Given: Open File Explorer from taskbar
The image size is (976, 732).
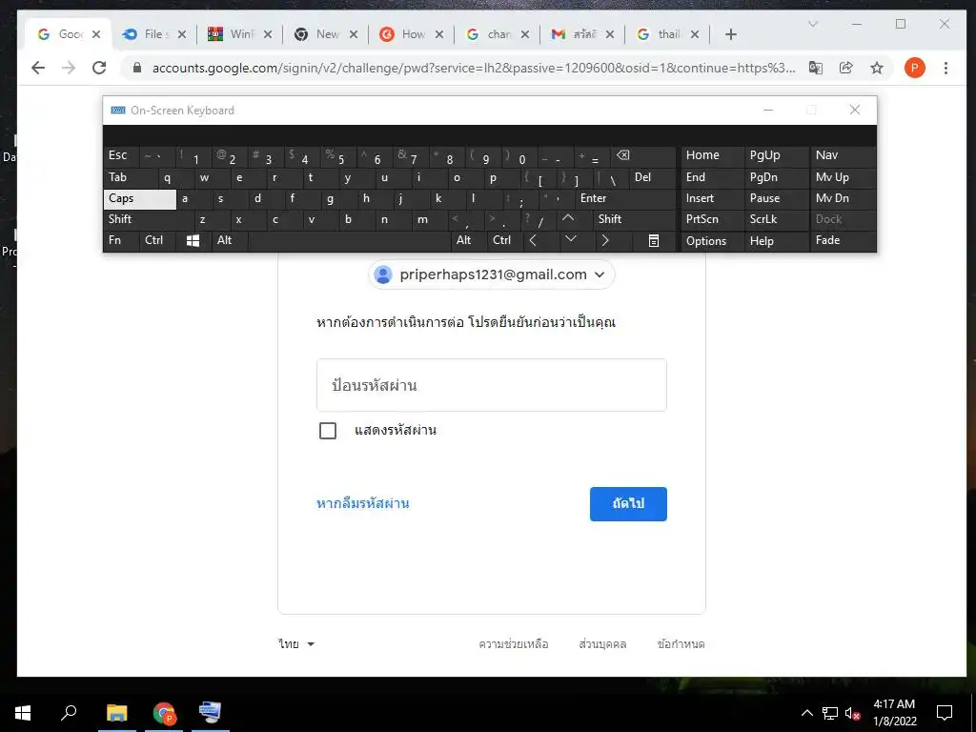Looking at the screenshot, I should tap(116, 713).
